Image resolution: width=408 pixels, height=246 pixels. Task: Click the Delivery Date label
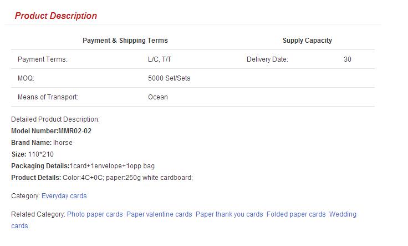tap(267, 59)
